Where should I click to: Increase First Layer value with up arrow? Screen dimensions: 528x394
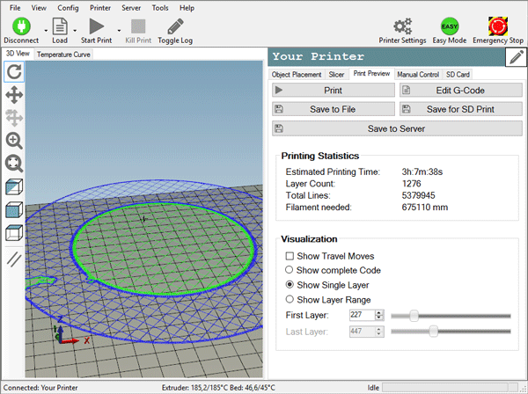point(379,313)
